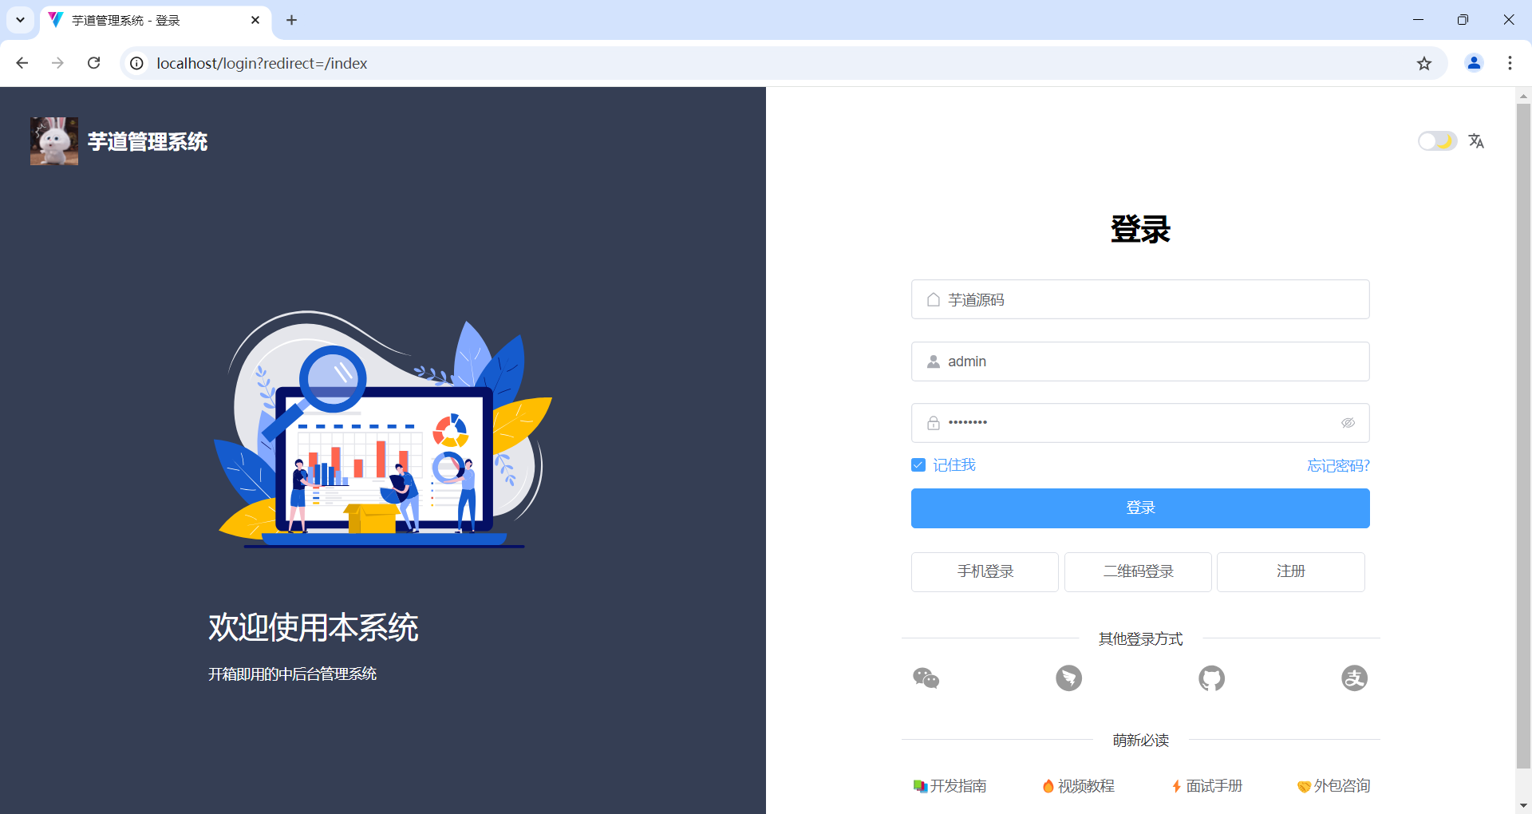The height and width of the screenshot is (814, 1532).
Task: Open the Chrome three-dot menu
Action: 1510,63
